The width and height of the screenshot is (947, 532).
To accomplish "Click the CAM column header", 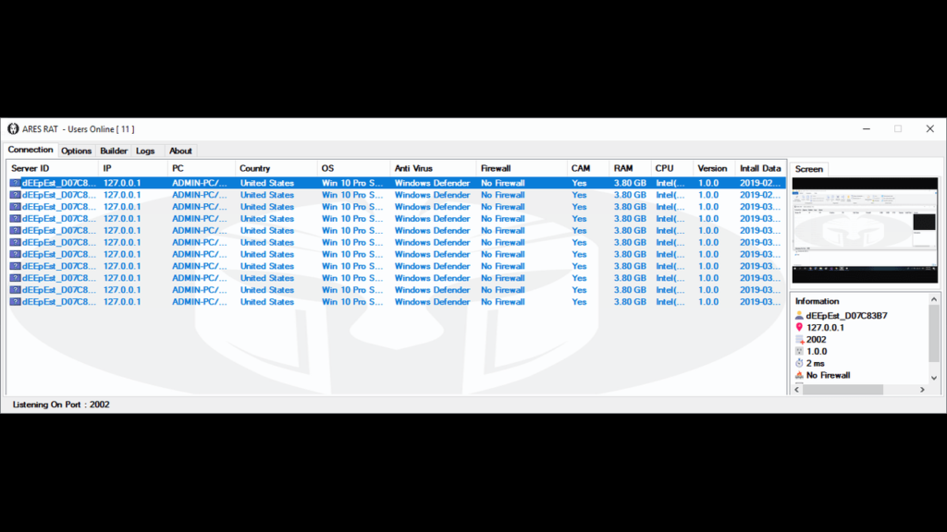I will (x=587, y=168).
